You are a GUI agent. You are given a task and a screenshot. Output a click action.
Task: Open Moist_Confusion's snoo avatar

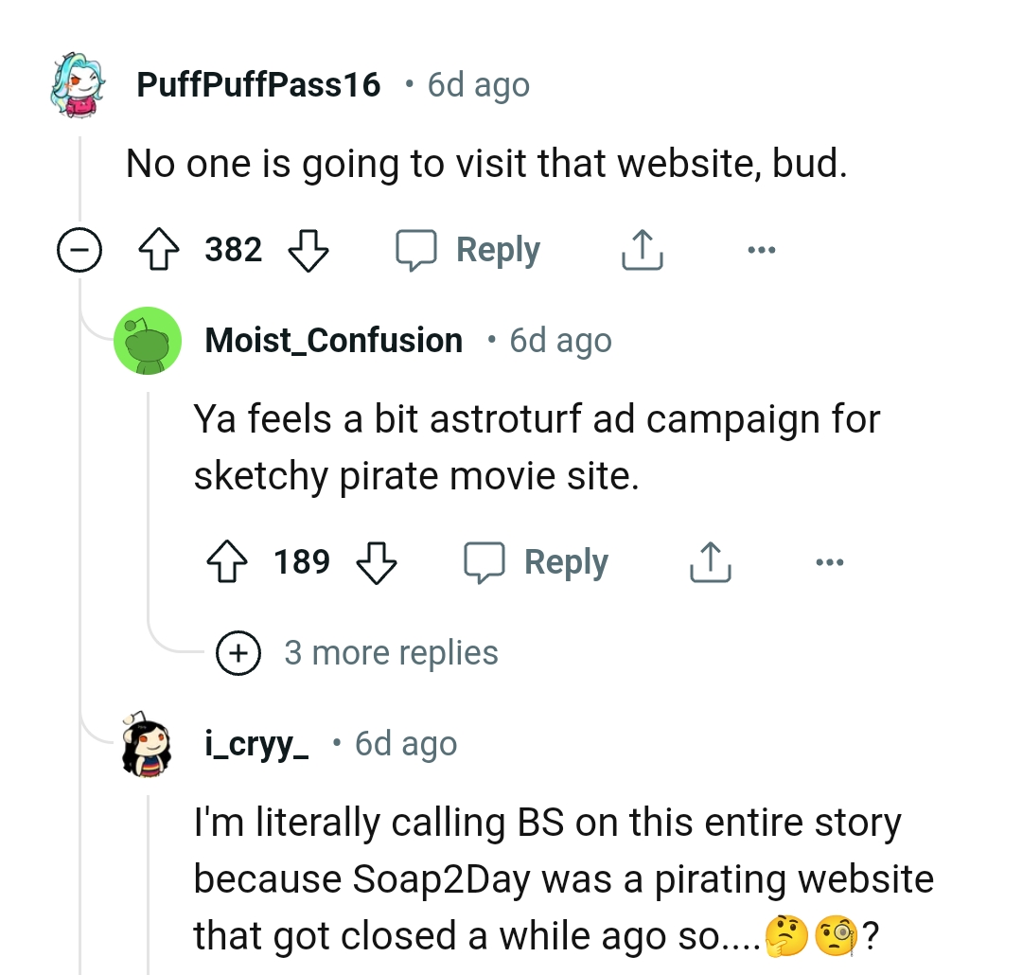point(148,341)
